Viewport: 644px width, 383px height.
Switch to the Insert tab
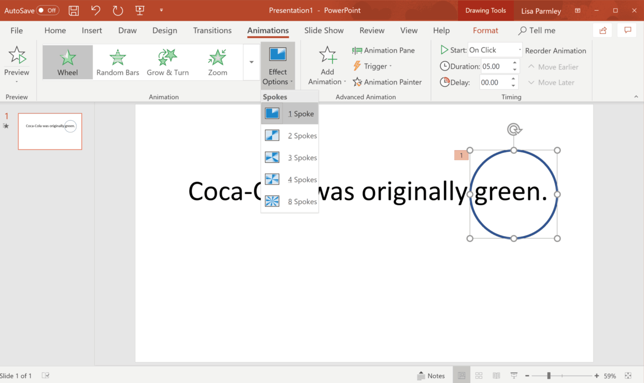tap(92, 30)
